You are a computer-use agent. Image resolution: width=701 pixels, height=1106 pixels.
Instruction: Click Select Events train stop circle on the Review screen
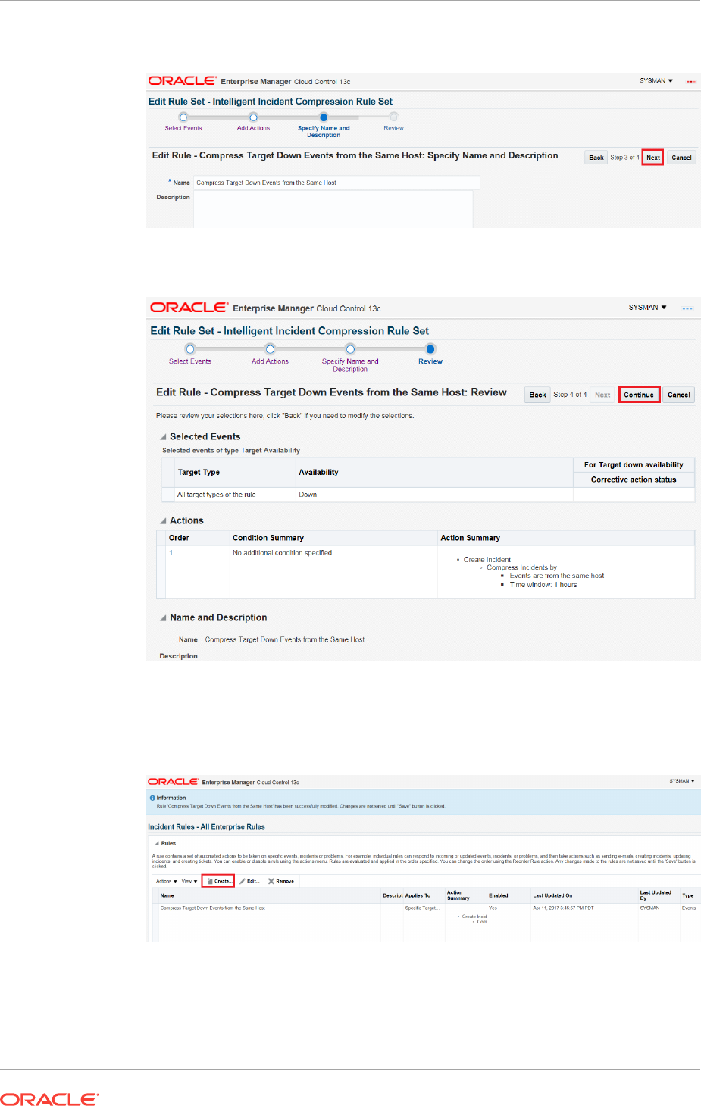click(x=190, y=349)
